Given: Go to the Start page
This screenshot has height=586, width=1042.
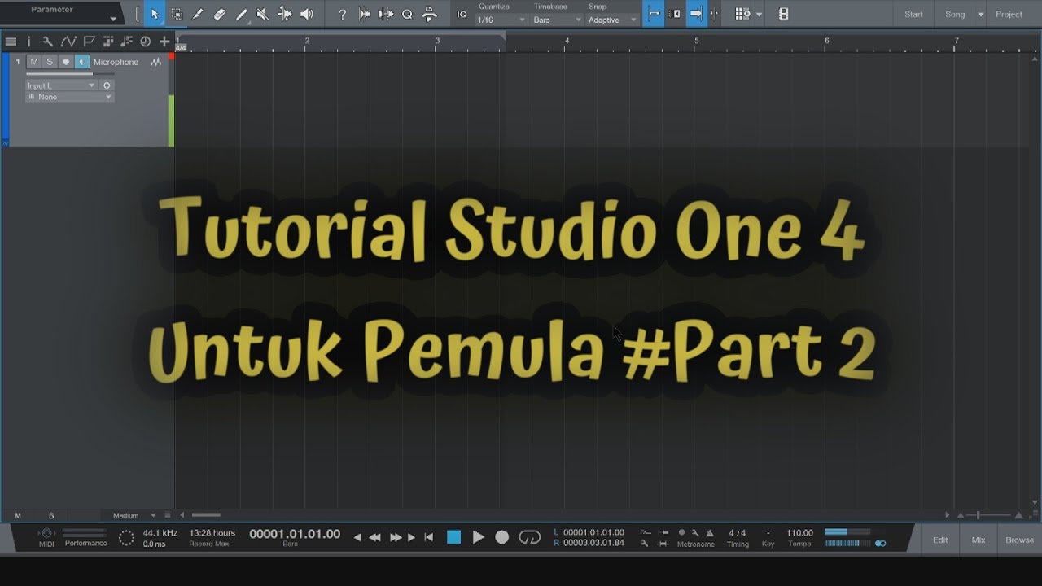Looking at the screenshot, I should (x=913, y=14).
